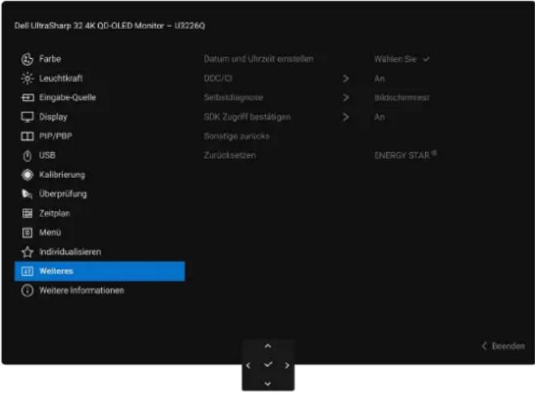Select the DDC/CI setting
This screenshot has height=393, width=535.
tap(218, 78)
